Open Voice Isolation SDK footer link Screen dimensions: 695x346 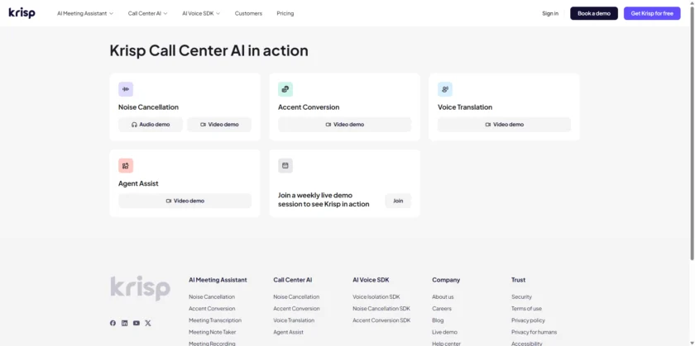point(376,296)
